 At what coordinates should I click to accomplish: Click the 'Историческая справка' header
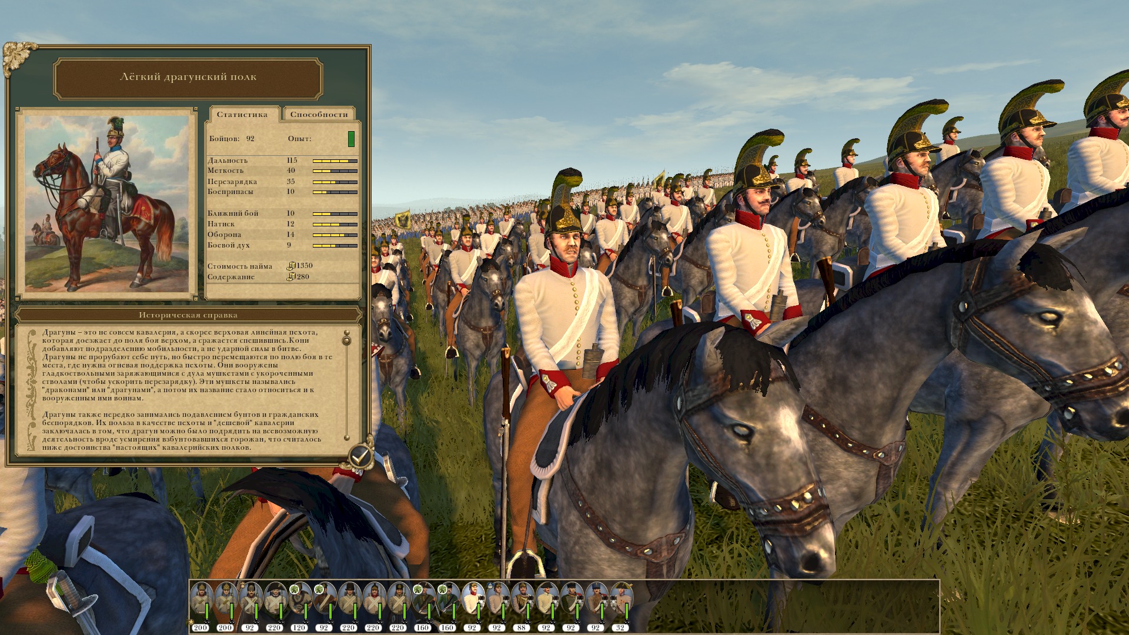tap(188, 315)
